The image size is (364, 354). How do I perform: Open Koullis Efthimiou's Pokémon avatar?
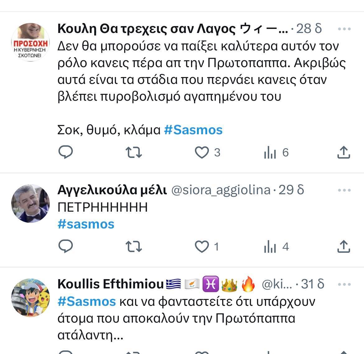pos(30,297)
